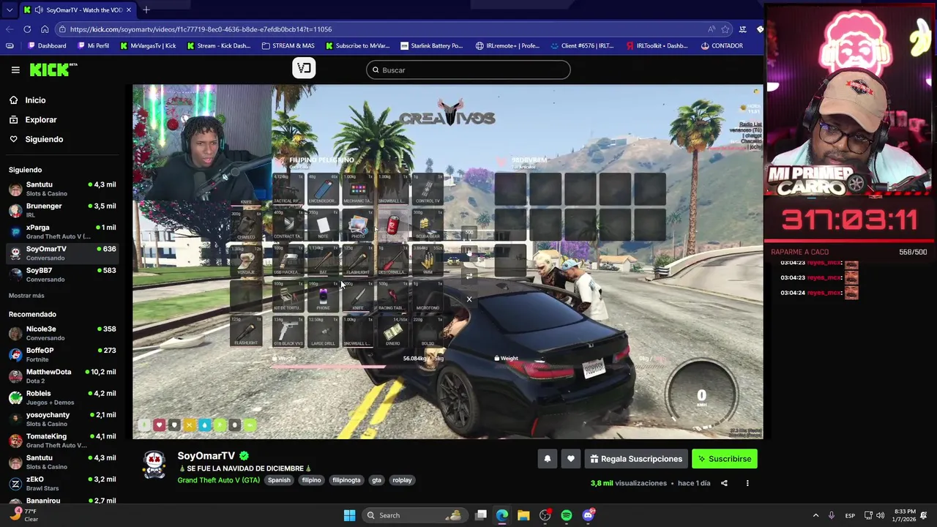937x527 pixels.
Task: Click the Spanish tag
Action: pos(279,480)
